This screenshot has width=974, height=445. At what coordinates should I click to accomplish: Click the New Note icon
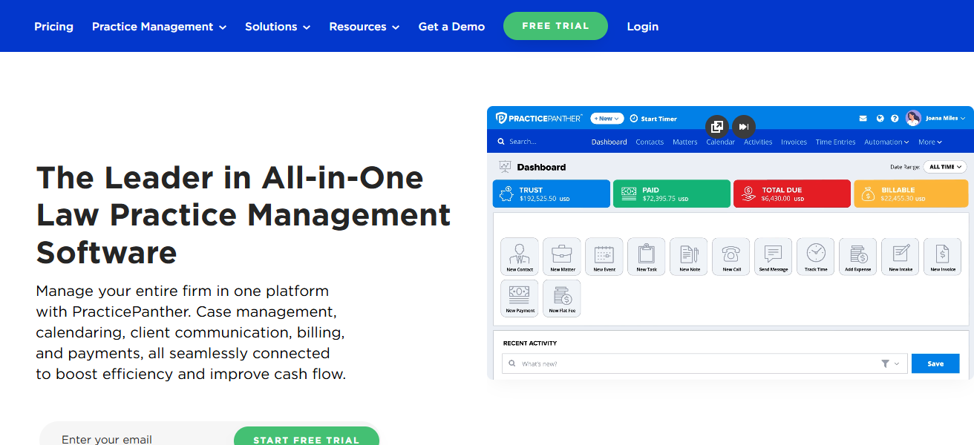pyautogui.click(x=689, y=257)
